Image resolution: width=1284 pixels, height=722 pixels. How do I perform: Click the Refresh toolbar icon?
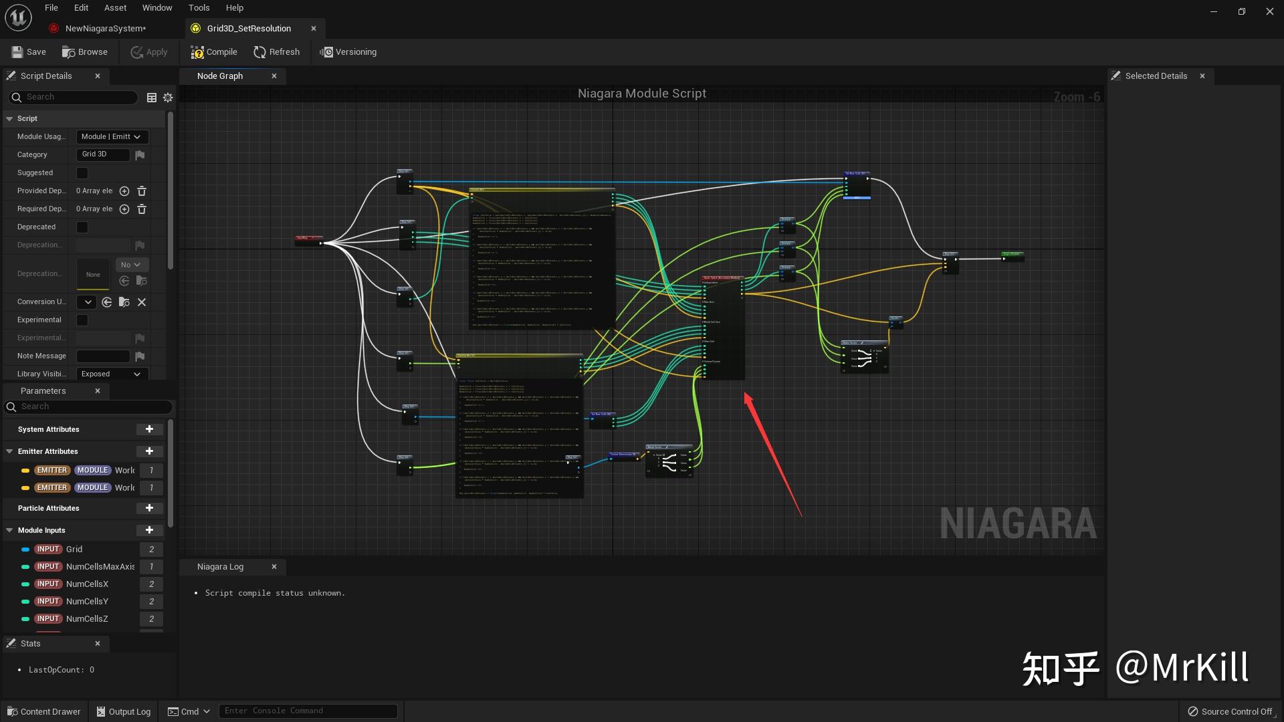tap(259, 52)
